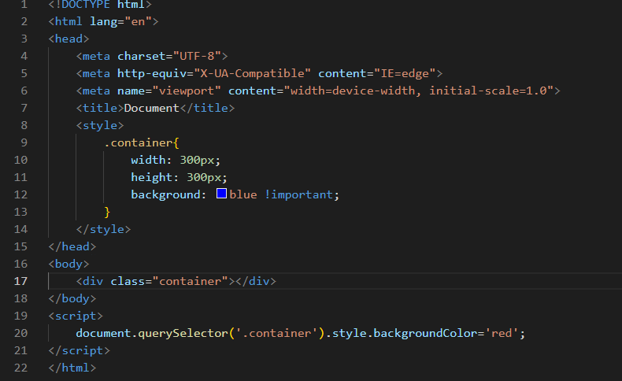Click the blue color swatch on line 12
Screen dimensions: 622x381
tap(221, 194)
